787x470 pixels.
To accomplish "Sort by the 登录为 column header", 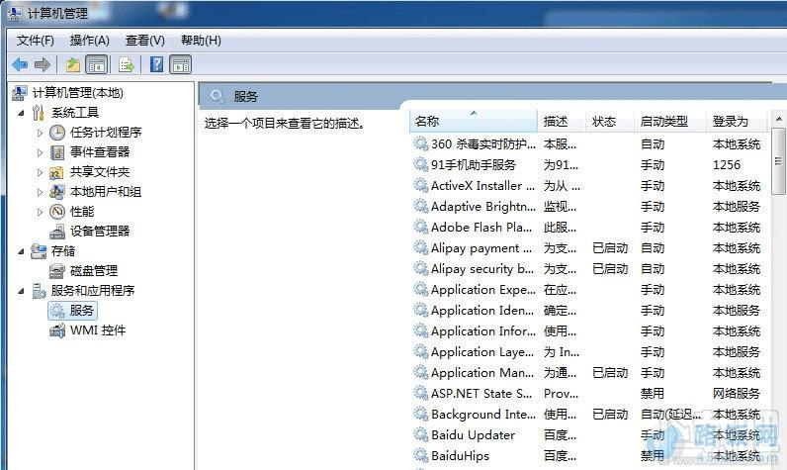I will [737, 121].
